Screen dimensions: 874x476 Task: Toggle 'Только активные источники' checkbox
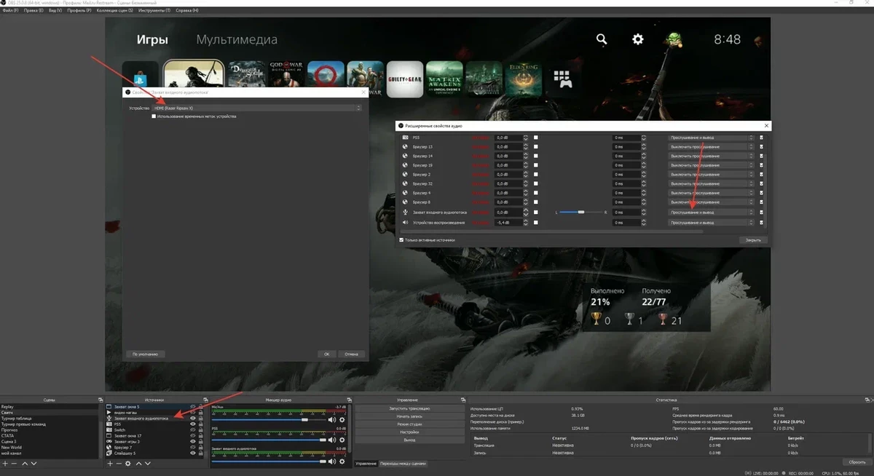point(401,239)
